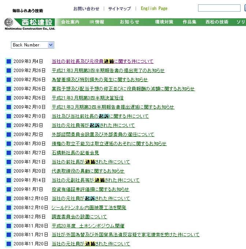Open the 会社案内 menu
This screenshot has height=249, width=246.
pos(70,22)
